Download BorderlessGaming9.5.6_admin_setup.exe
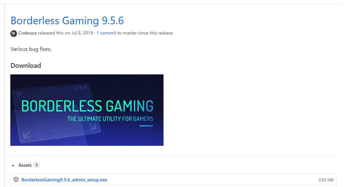This screenshot has width=346, height=187. click(64, 180)
